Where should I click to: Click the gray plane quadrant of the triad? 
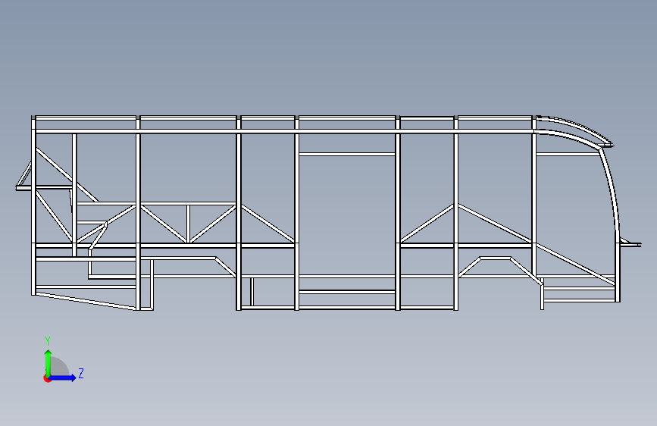[x=59, y=366]
